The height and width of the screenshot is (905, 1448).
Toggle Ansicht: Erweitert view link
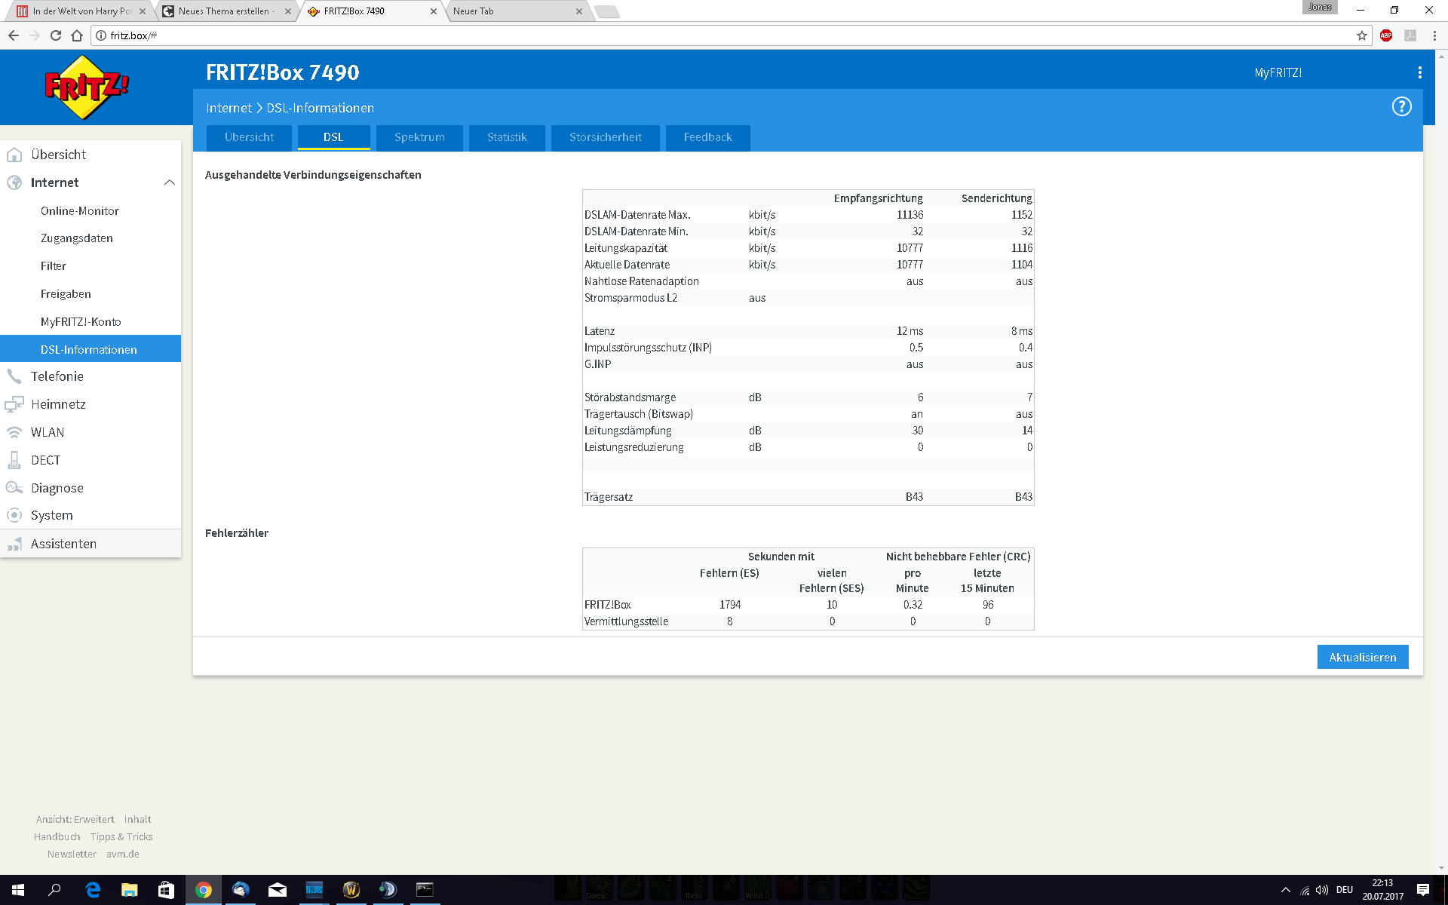click(x=75, y=819)
